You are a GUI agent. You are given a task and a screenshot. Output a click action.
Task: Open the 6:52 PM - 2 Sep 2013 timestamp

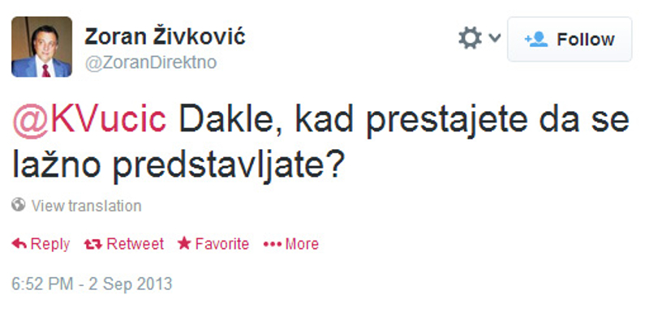click(x=92, y=284)
